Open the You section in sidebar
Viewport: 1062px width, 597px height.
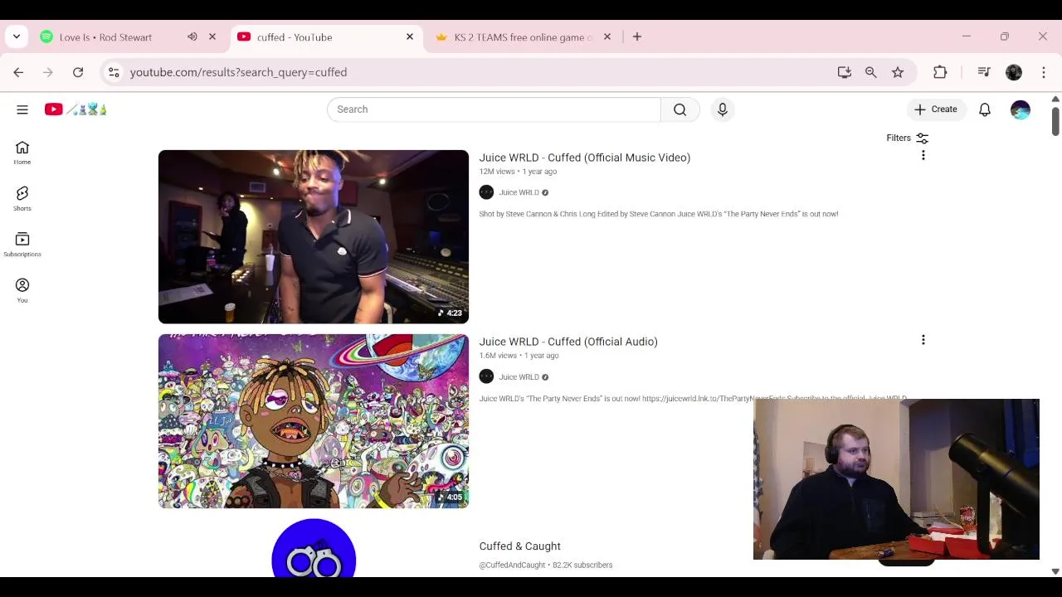point(22,290)
